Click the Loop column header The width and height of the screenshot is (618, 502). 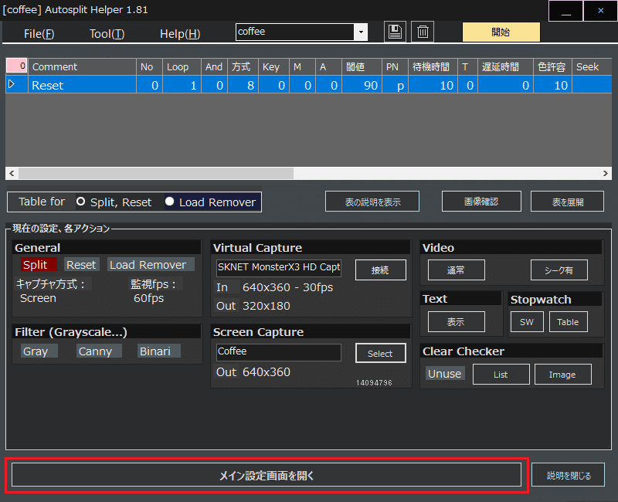click(182, 66)
